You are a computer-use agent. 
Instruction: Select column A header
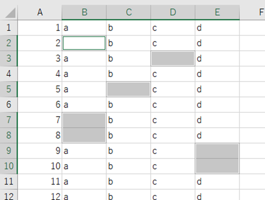[40, 12]
